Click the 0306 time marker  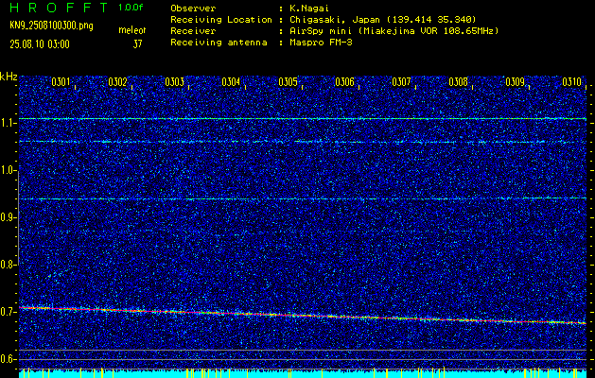pos(345,82)
